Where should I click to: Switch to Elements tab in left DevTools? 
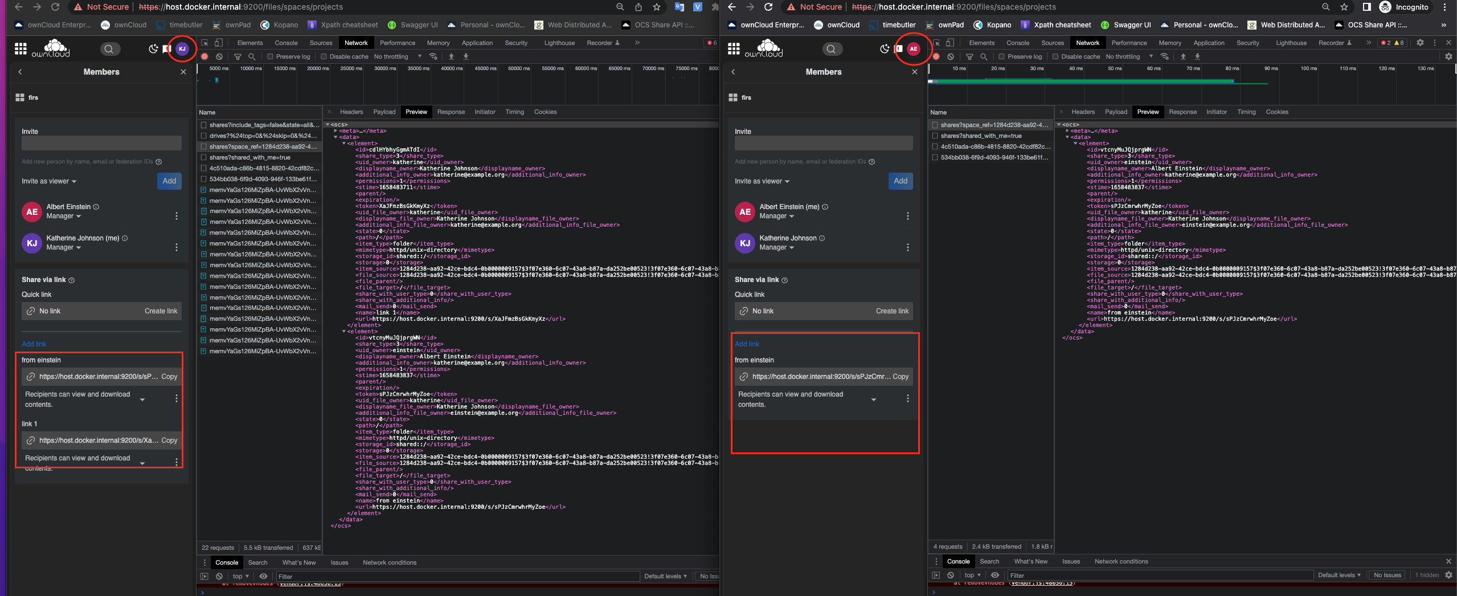[250, 43]
